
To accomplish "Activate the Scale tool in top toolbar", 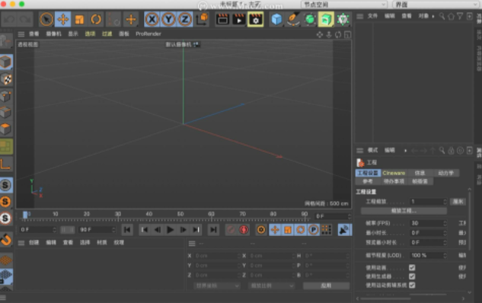I will pyautogui.click(x=79, y=19).
